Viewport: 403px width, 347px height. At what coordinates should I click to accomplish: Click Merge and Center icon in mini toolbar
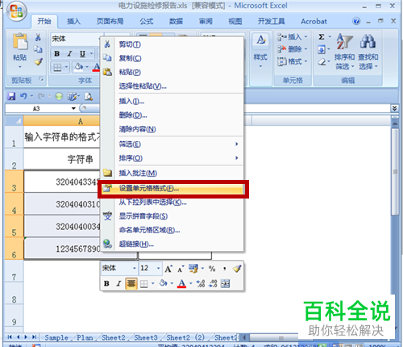click(x=225, y=283)
